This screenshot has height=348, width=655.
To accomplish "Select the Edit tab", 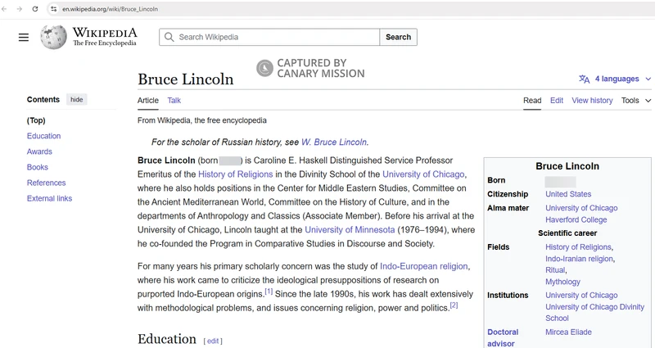I will 557,100.
